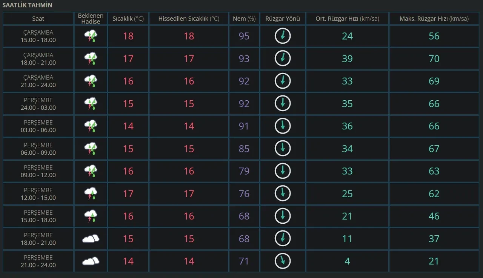Click the Saat column header
This screenshot has width=483, height=278.
click(38, 18)
